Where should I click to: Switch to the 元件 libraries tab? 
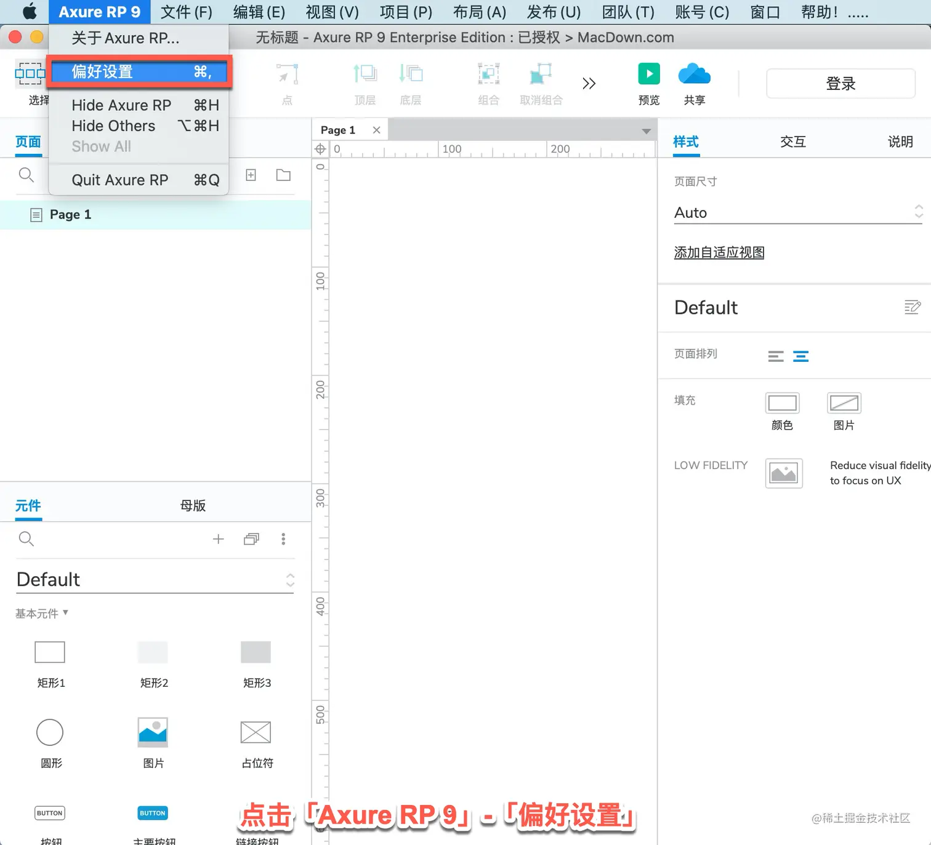point(28,506)
